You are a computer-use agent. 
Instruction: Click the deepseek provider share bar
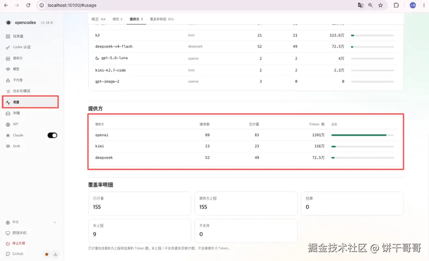pyautogui.click(x=363, y=158)
